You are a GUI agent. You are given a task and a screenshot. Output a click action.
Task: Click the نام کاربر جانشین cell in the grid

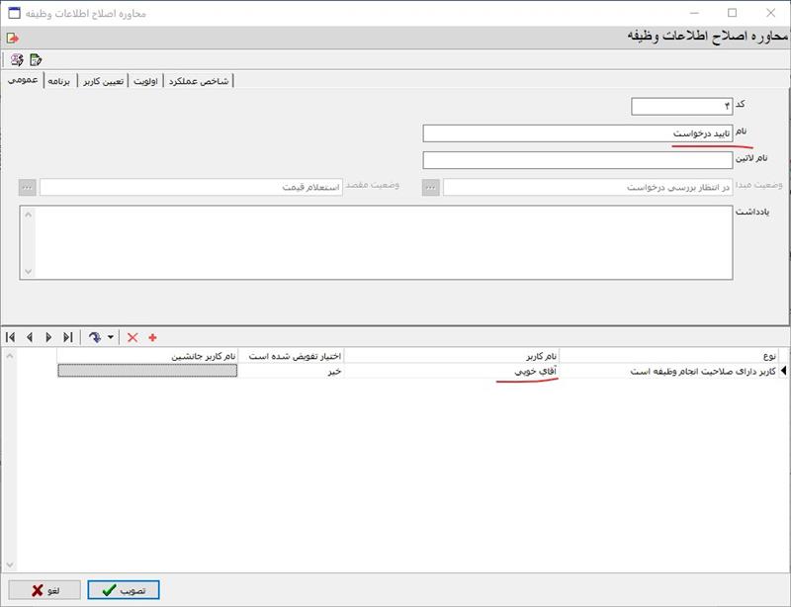click(x=147, y=372)
